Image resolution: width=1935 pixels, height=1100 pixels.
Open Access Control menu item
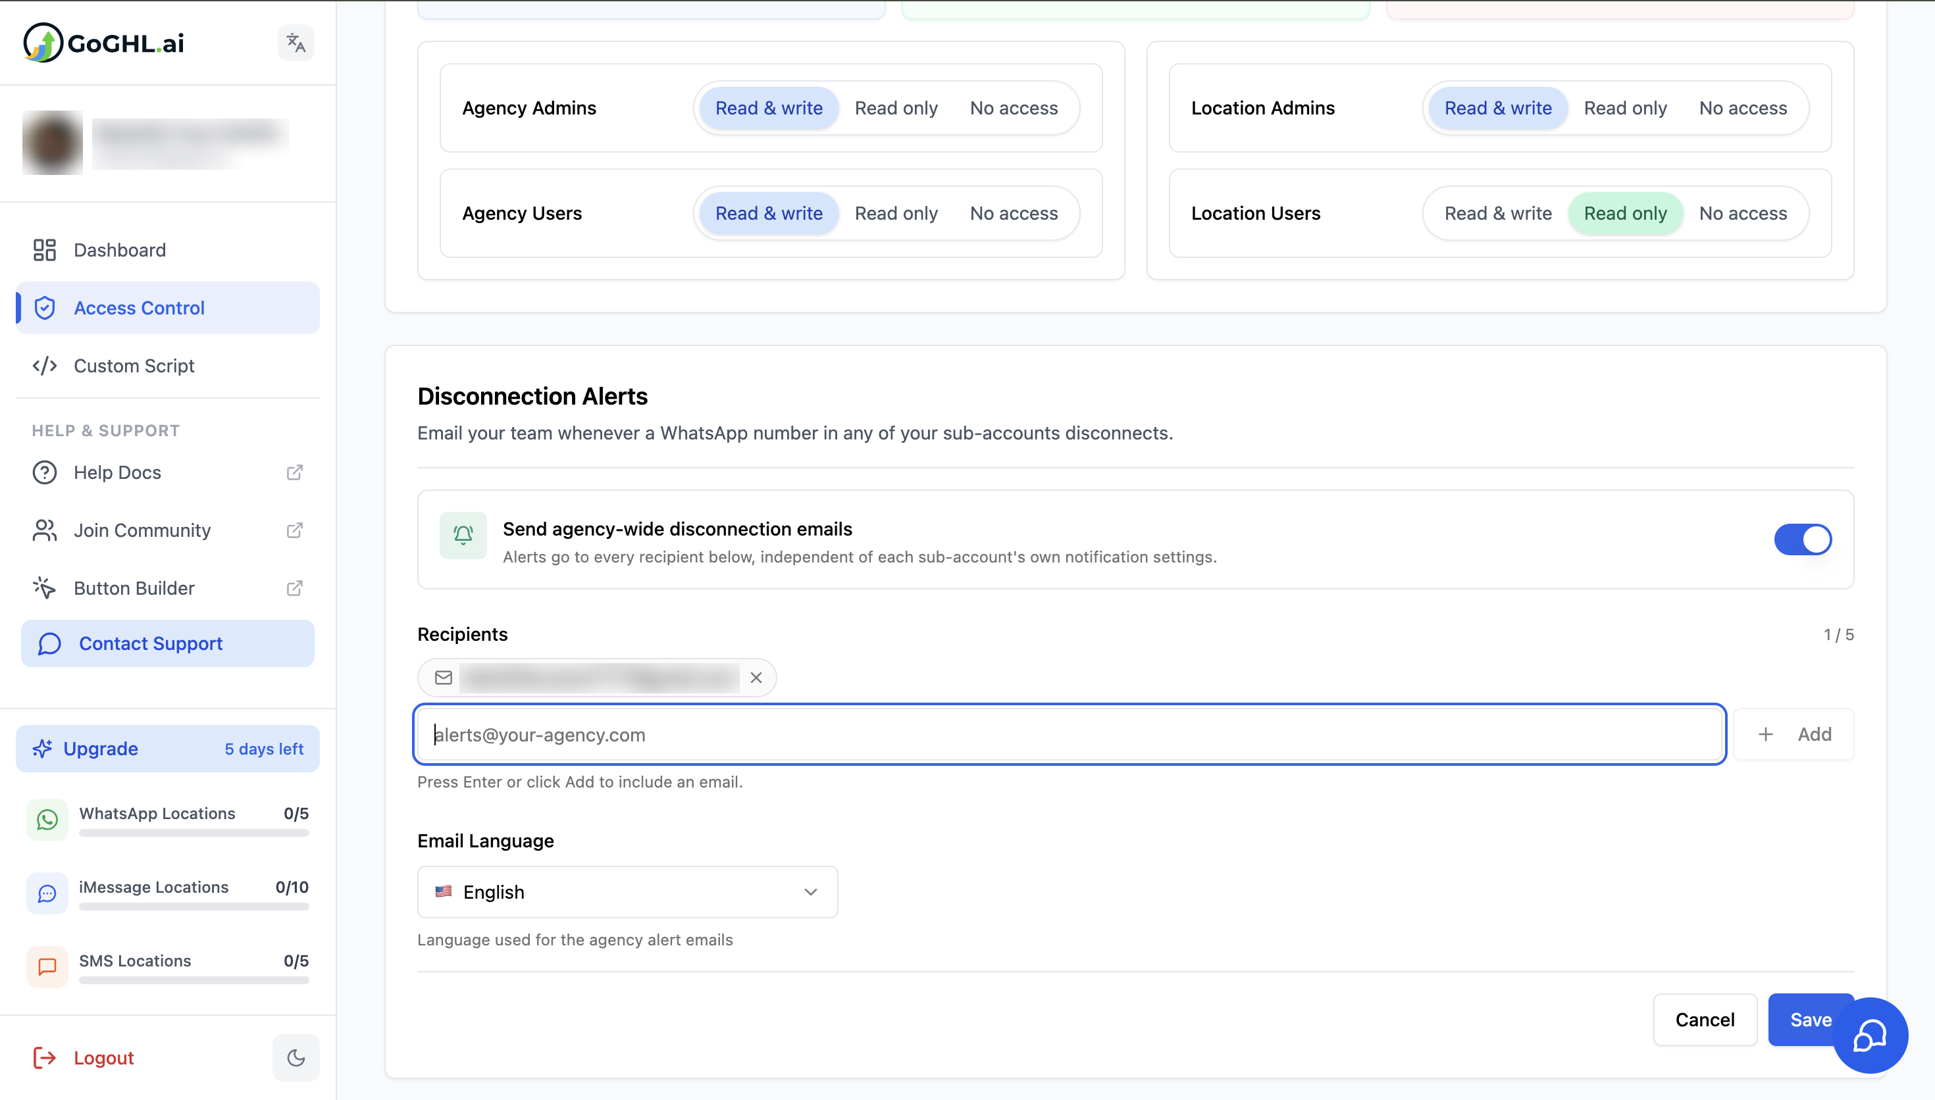click(x=168, y=307)
